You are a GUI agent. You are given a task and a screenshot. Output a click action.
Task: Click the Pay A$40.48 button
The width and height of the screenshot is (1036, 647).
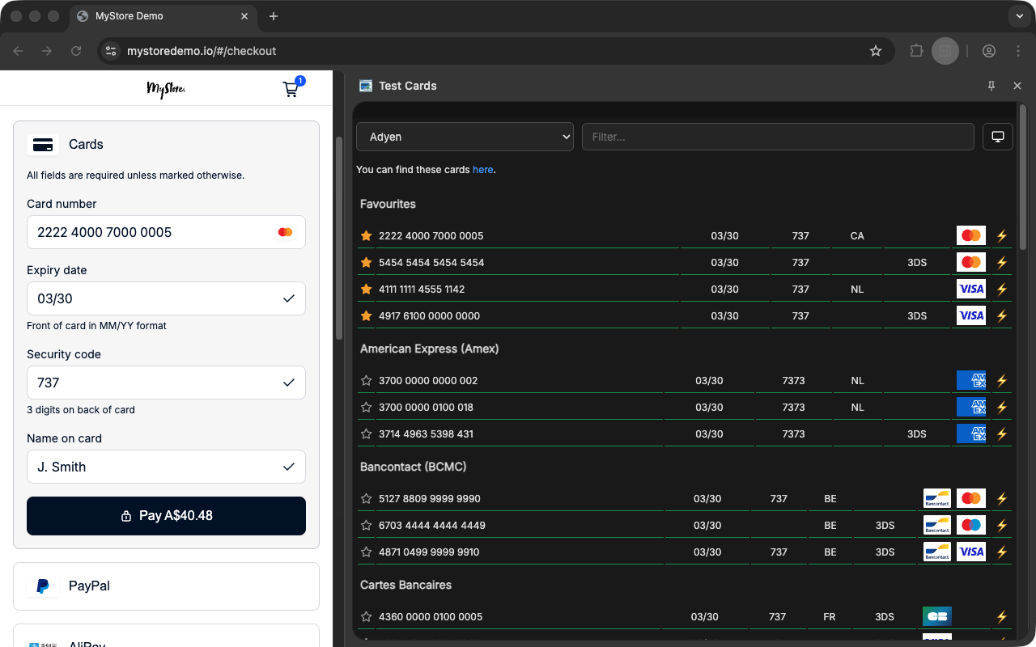(x=166, y=515)
